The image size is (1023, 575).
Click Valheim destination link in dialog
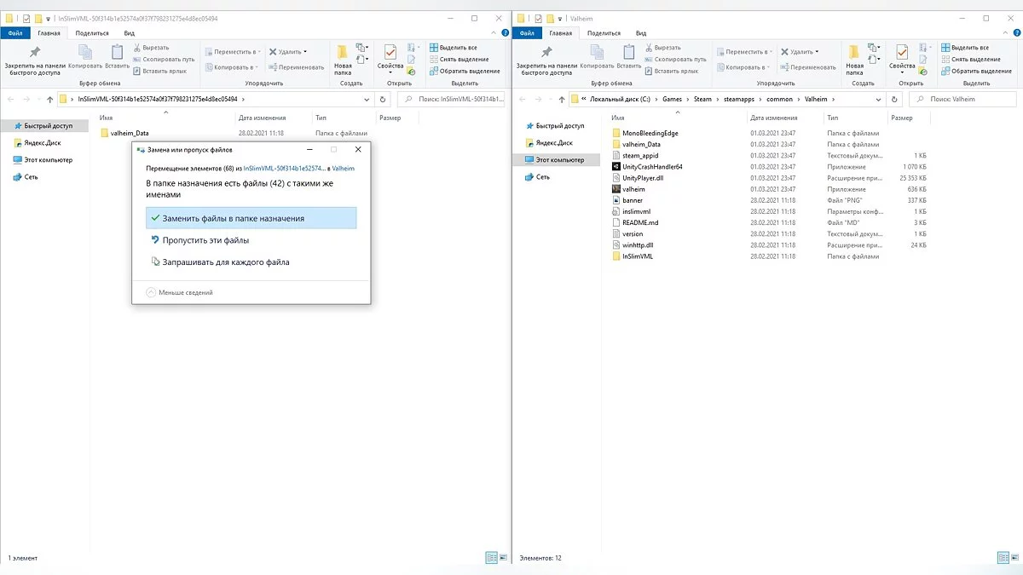click(343, 169)
